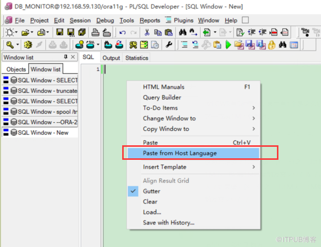
Task: Click the gold padlock icon
Action: point(271,45)
